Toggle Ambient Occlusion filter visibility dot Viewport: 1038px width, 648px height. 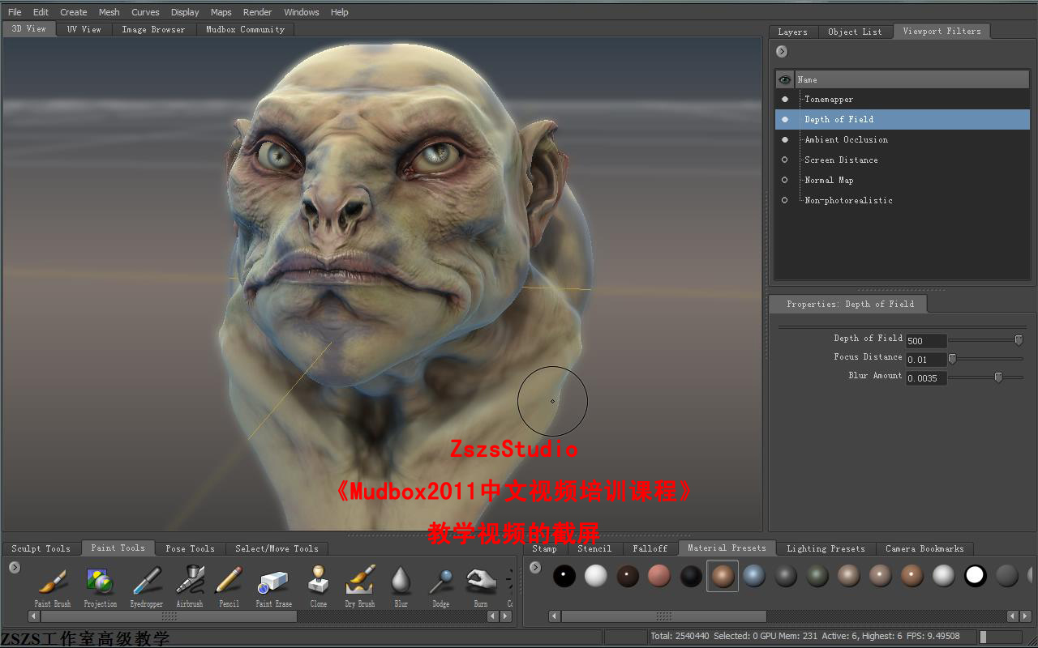click(x=784, y=139)
